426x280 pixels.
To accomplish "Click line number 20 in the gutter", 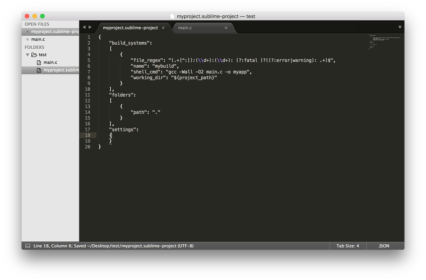I will (88, 147).
